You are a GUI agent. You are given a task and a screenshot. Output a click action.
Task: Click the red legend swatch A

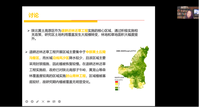pyautogui.click(x=117, y=82)
